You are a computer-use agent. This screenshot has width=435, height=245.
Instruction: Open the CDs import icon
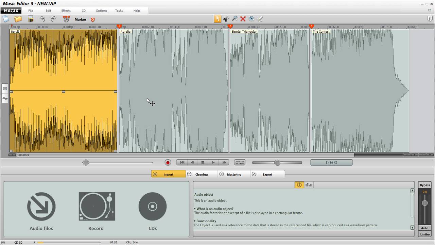click(x=153, y=206)
